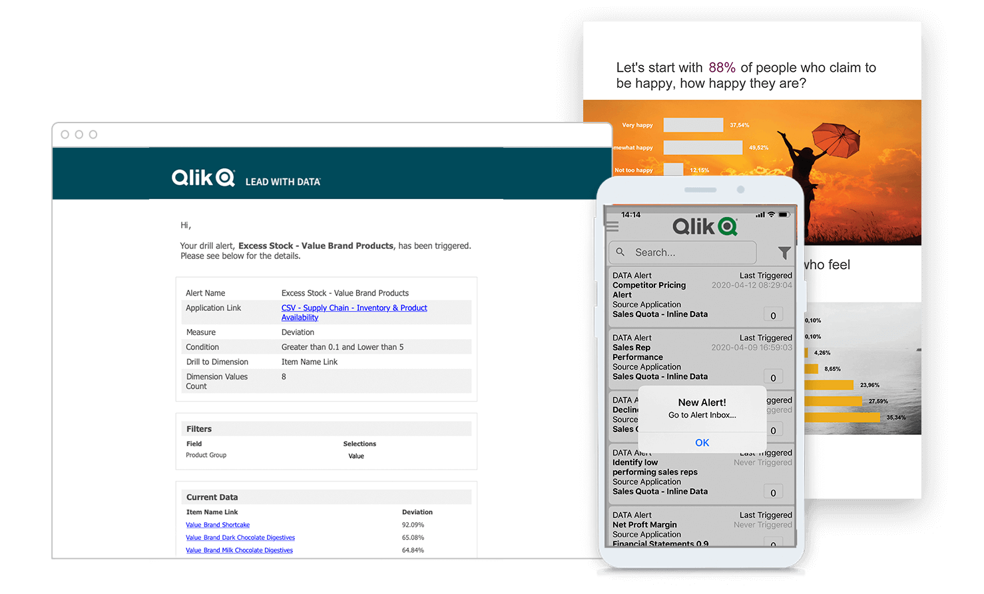This screenshot has width=984, height=594.
Task: Click the 23,96% yellow bar
Action: click(x=829, y=385)
